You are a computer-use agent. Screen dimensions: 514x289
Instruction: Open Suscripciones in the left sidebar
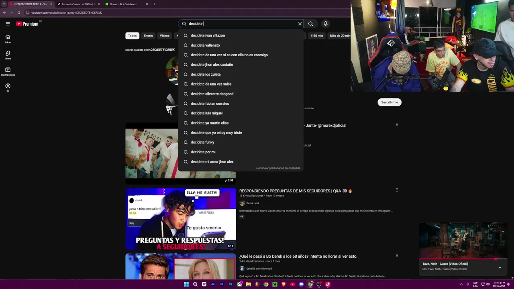[8, 71]
